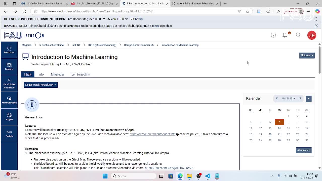Open the Mai 2025 month dropdown
322x181 pixels.
pos(288,99)
